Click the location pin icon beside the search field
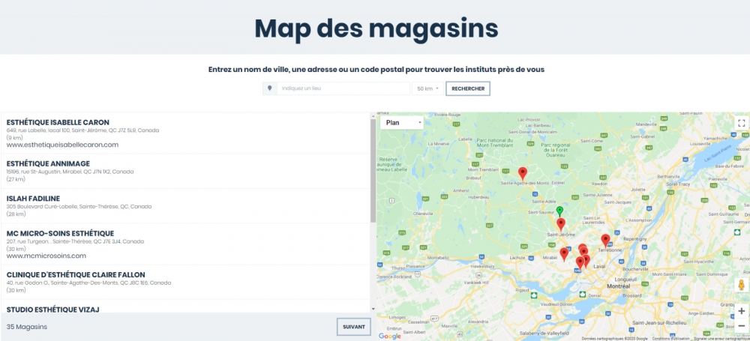 coord(270,88)
